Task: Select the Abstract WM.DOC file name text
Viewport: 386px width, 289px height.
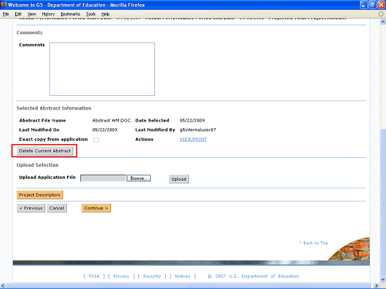Action: [x=111, y=120]
